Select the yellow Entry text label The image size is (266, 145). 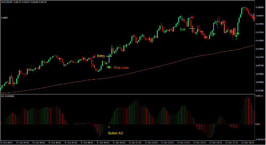[x=101, y=56]
